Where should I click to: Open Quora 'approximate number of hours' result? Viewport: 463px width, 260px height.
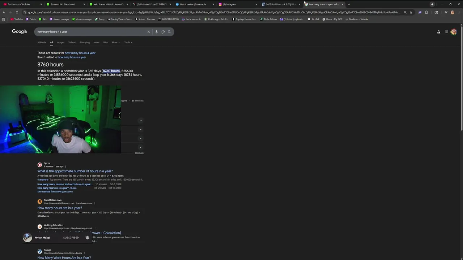[x=75, y=171]
